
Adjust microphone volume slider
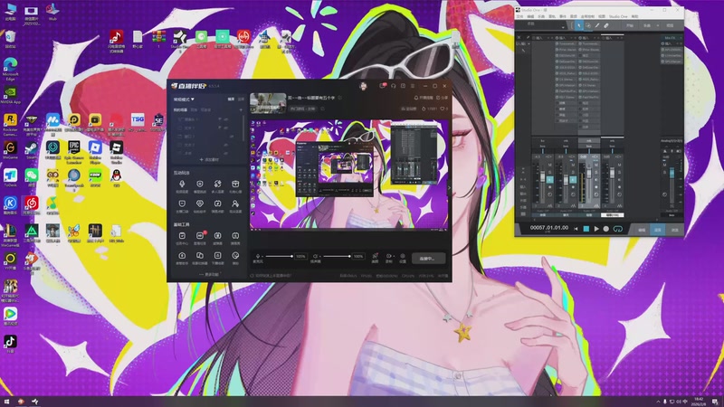pos(279,256)
